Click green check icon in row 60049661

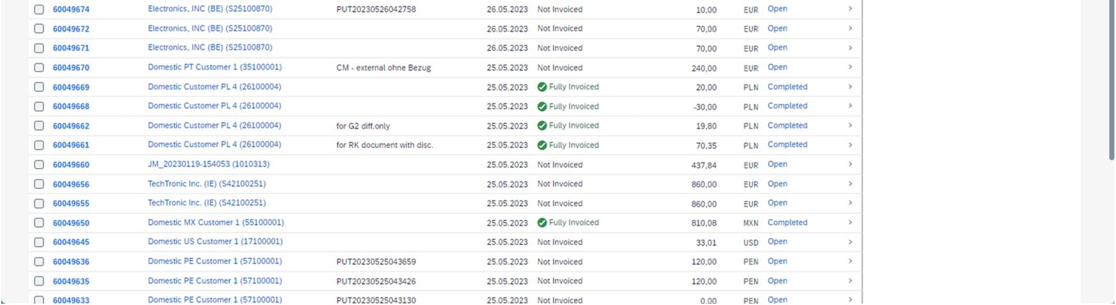click(x=542, y=145)
